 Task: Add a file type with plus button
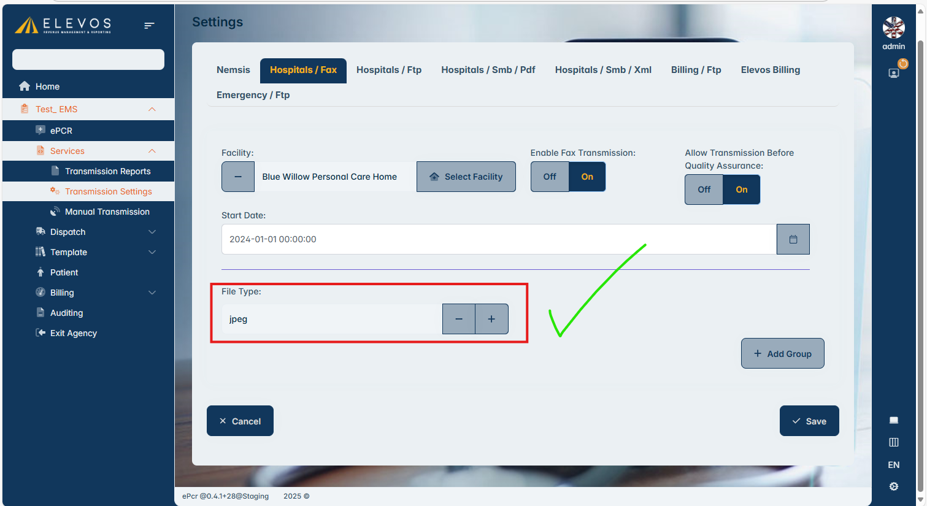click(491, 319)
